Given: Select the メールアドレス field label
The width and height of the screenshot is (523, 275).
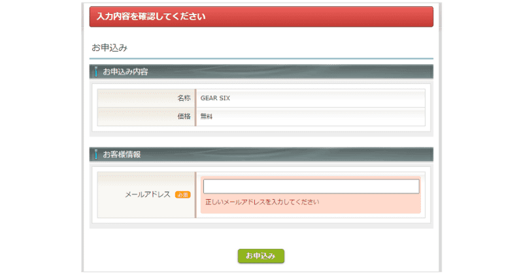Looking at the screenshot, I should [x=148, y=194].
